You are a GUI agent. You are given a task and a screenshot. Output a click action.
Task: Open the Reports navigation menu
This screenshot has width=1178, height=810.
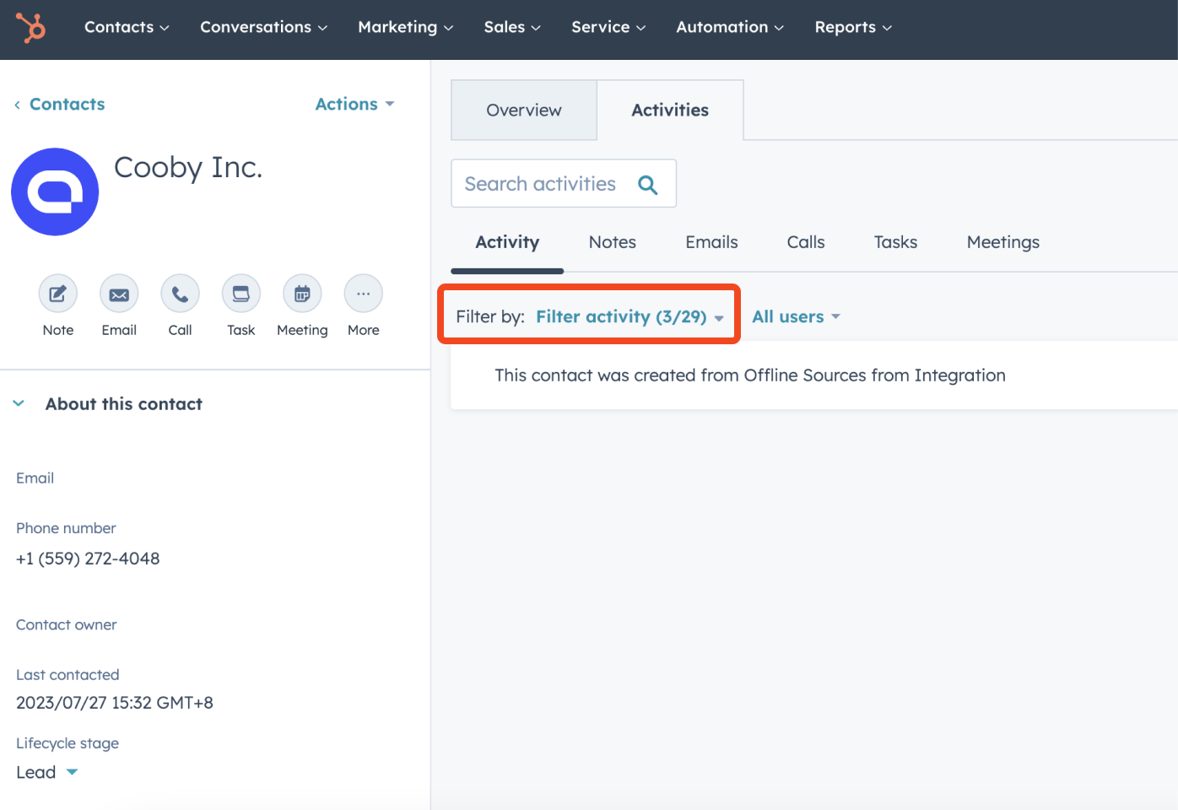tap(853, 27)
